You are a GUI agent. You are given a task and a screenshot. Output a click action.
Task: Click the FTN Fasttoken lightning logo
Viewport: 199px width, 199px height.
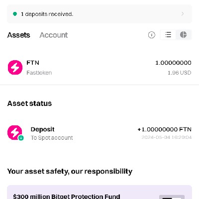[x=15, y=68]
